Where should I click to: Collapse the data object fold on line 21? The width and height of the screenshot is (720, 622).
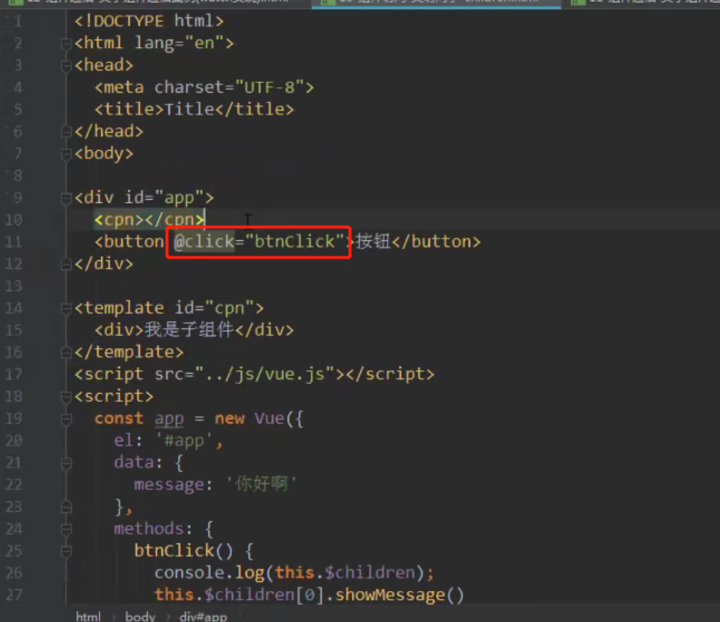click(65, 463)
